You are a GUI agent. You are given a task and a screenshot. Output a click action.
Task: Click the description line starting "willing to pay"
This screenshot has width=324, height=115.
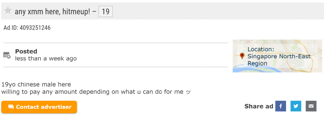pyautogui.click(x=96, y=92)
